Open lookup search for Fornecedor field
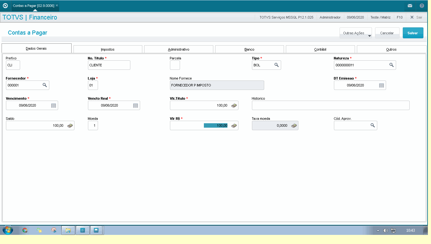Image resolution: width=431 pixels, height=244 pixels. tap(45, 85)
